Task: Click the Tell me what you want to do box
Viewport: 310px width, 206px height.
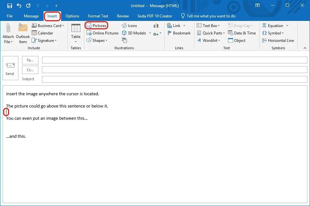Action: pyautogui.click(x=208, y=16)
